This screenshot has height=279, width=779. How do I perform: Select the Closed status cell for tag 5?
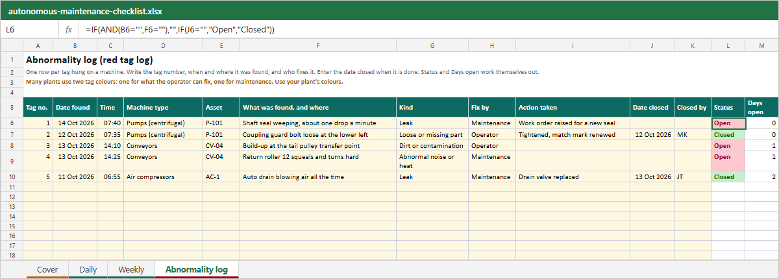click(x=728, y=176)
